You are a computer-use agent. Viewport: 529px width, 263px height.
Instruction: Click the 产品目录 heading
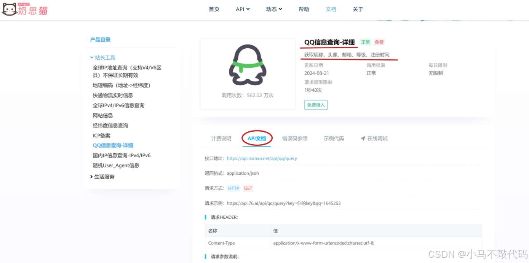tap(100, 40)
